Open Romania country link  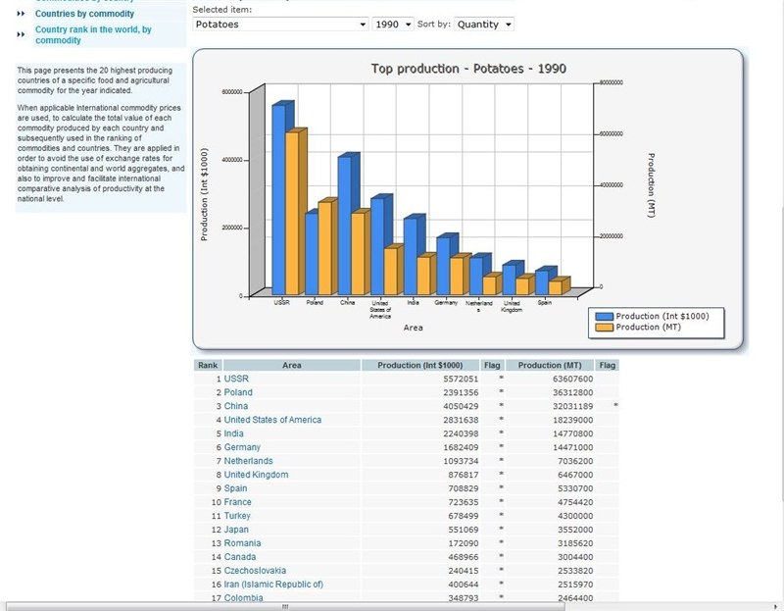[x=242, y=543]
